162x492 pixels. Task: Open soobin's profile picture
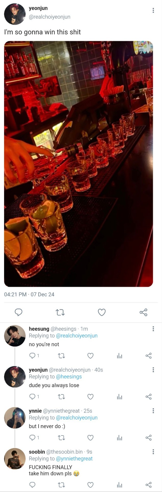click(x=15, y=459)
